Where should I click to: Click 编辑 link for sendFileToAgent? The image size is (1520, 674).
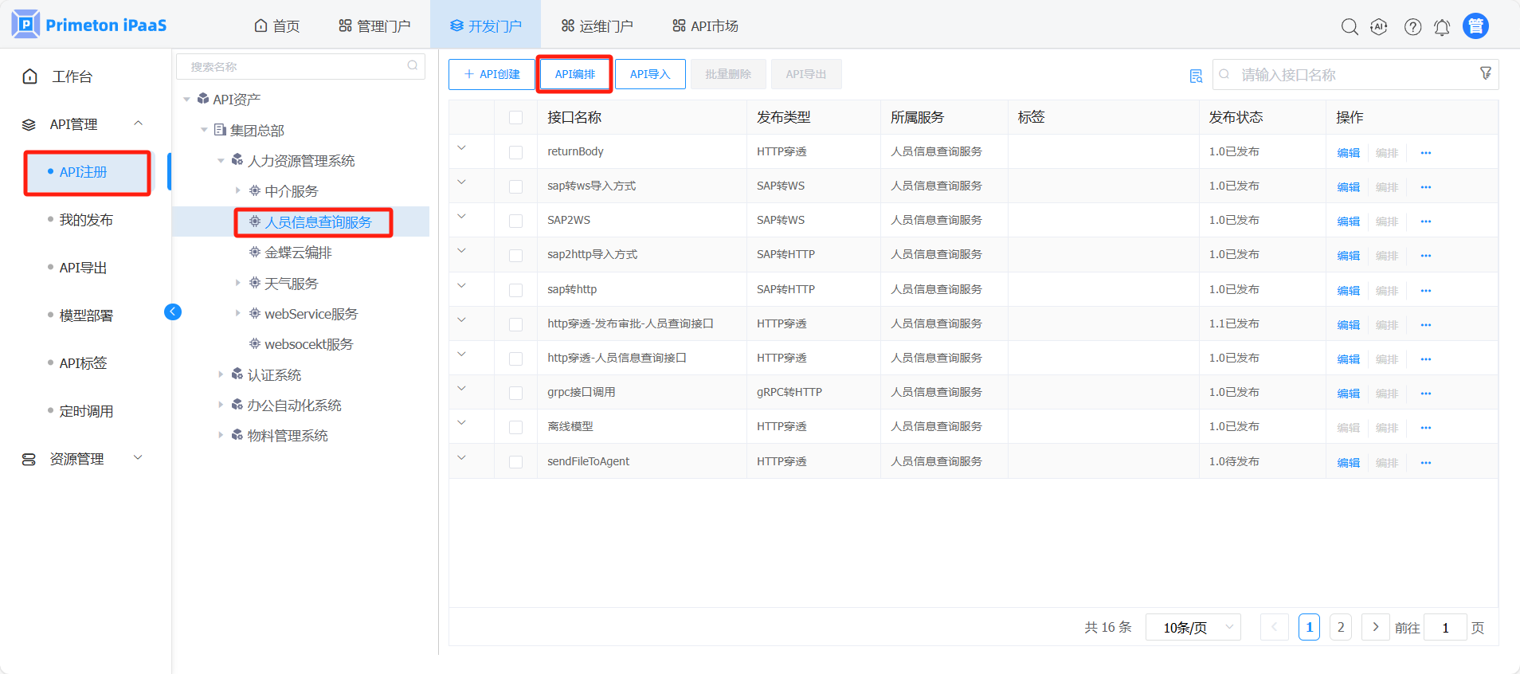1348,463
